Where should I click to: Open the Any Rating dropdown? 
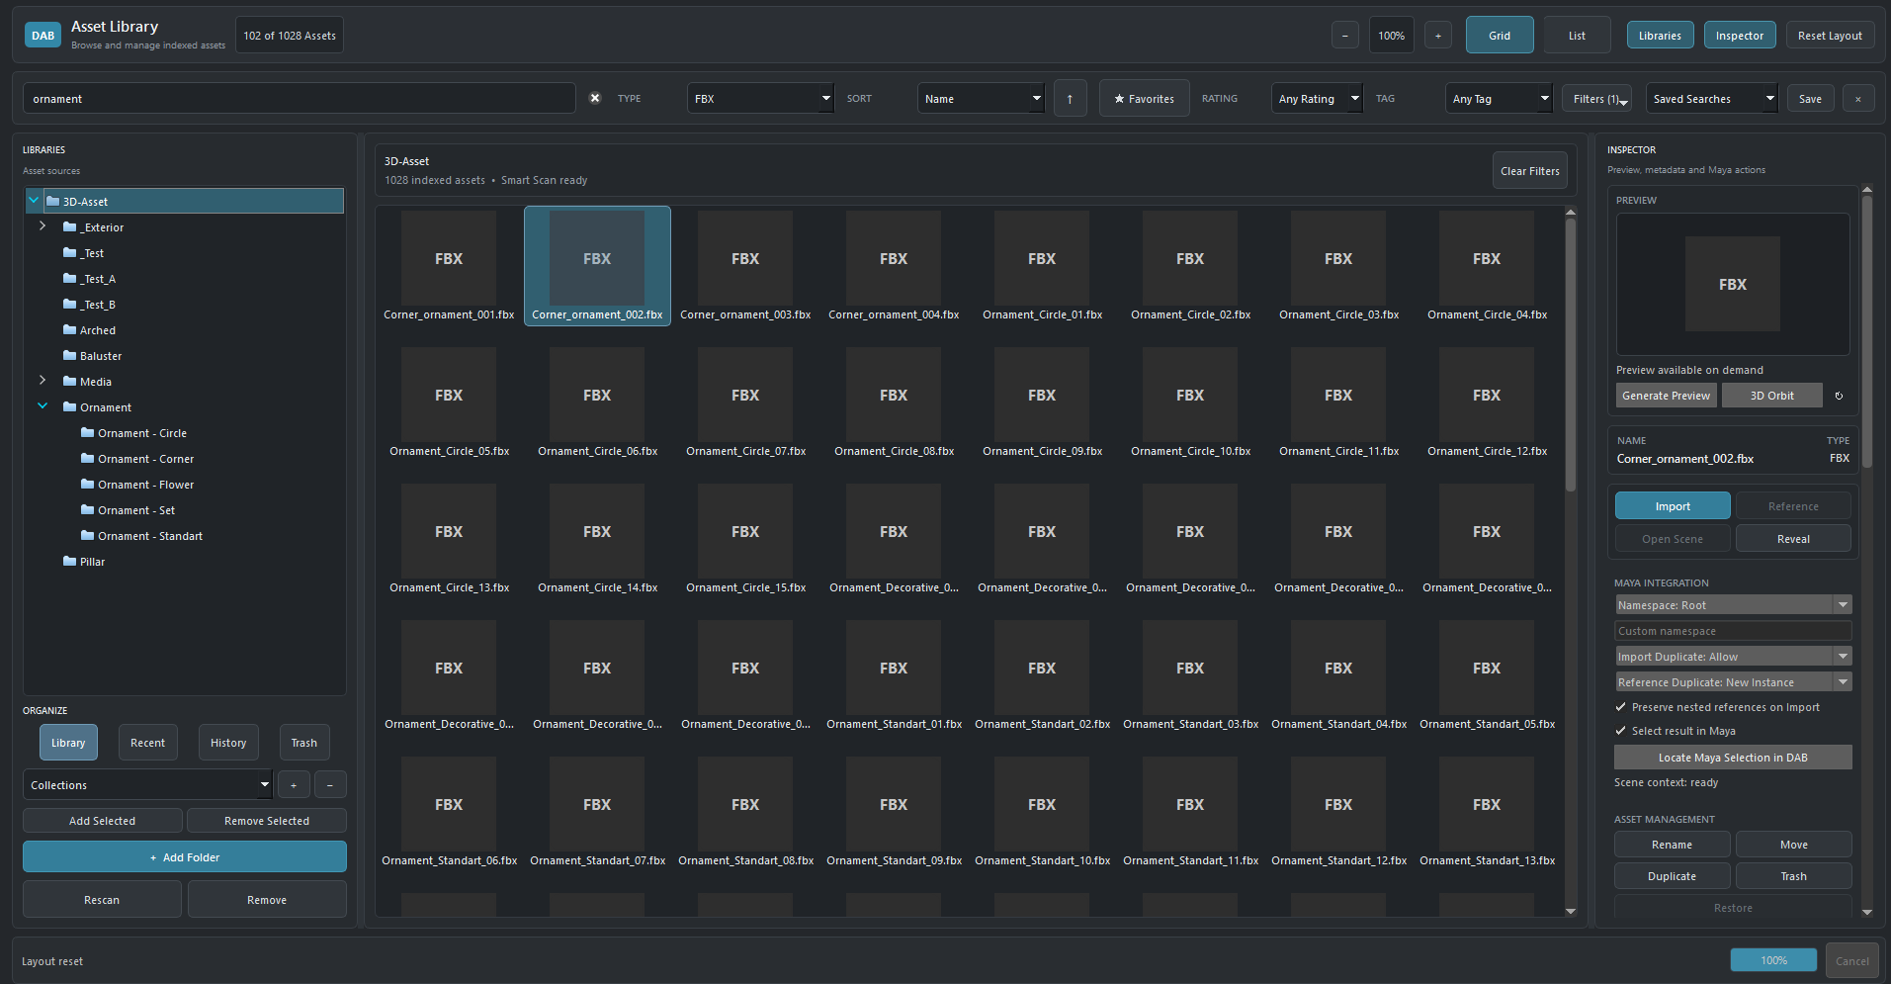1317,98
